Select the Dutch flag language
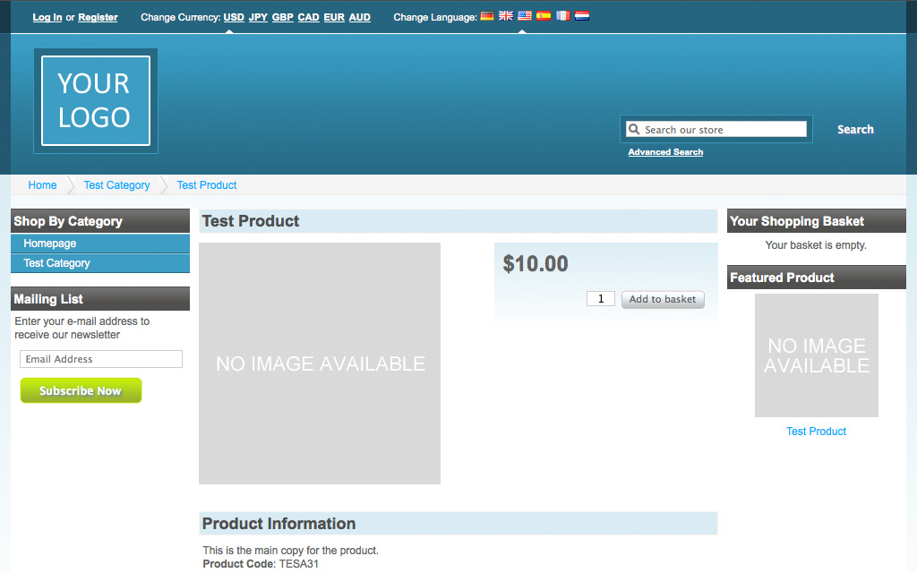 pyautogui.click(x=581, y=16)
